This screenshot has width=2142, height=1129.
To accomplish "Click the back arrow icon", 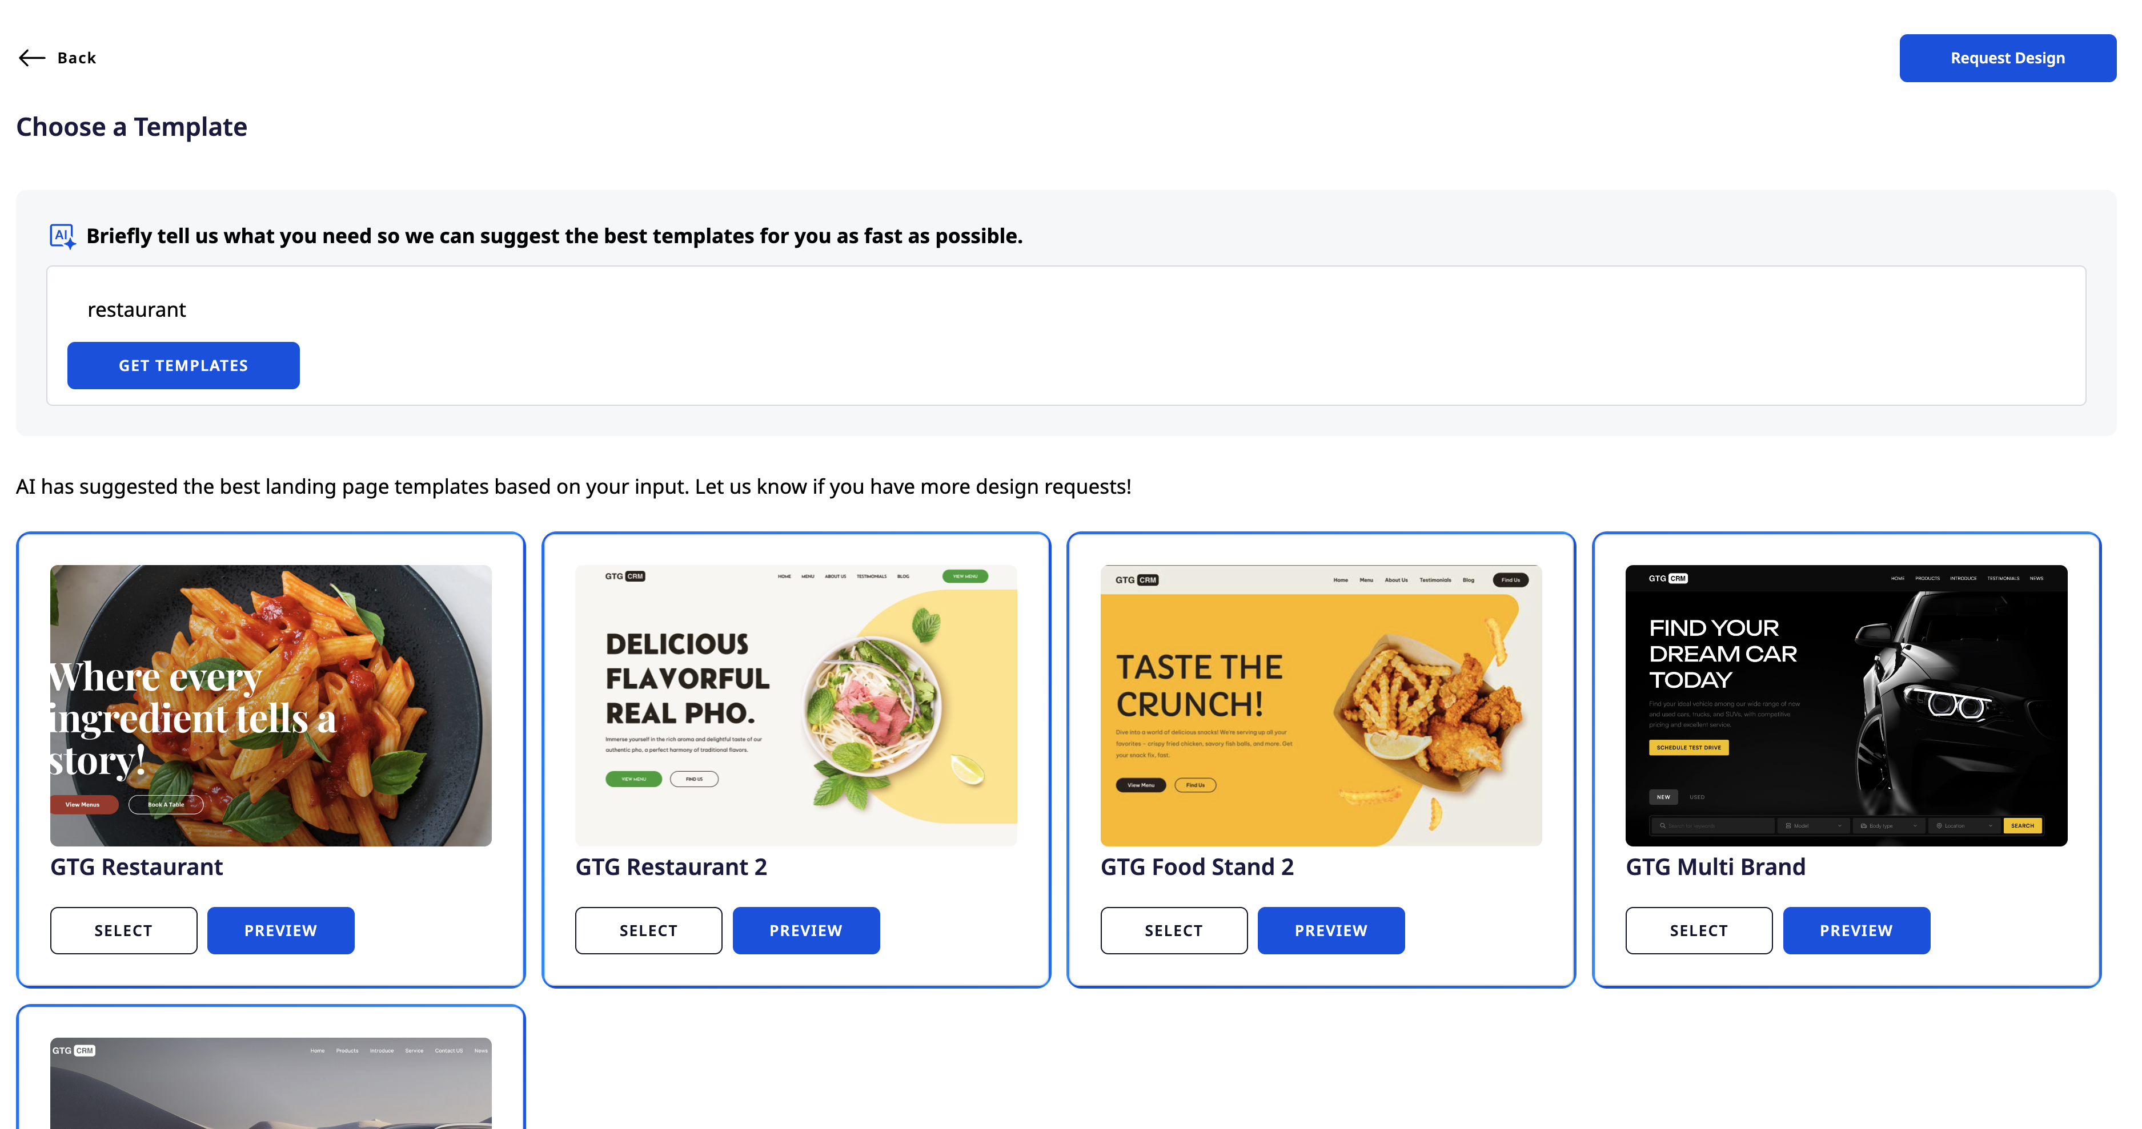I will (x=31, y=57).
